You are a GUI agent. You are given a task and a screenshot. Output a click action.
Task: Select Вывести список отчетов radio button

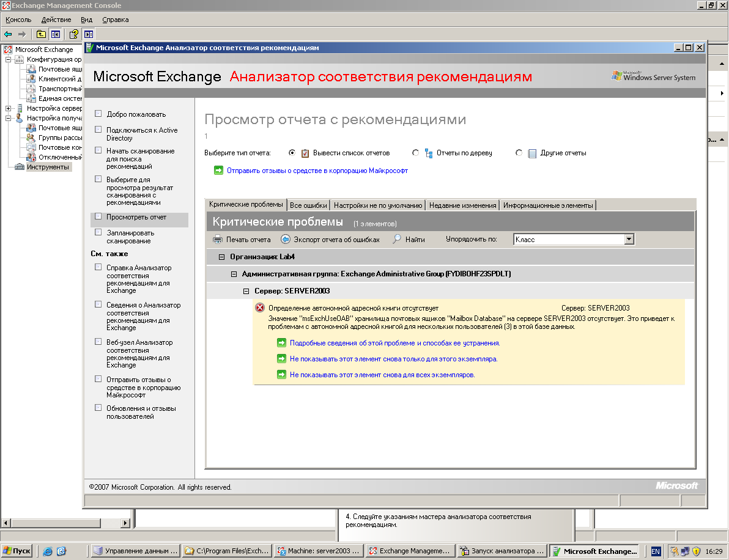point(292,152)
